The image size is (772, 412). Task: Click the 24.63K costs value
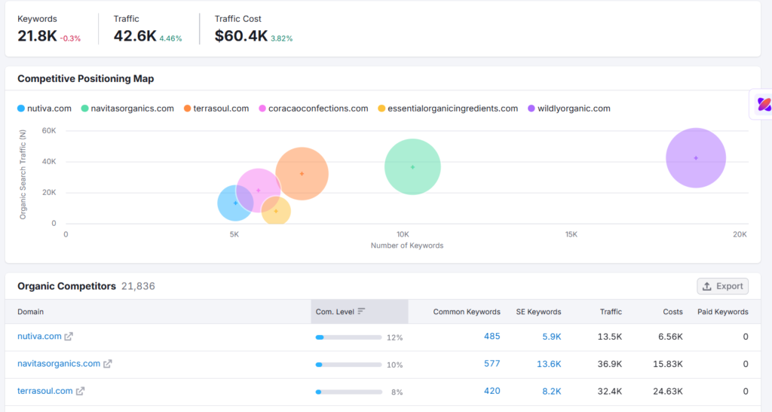(668, 392)
